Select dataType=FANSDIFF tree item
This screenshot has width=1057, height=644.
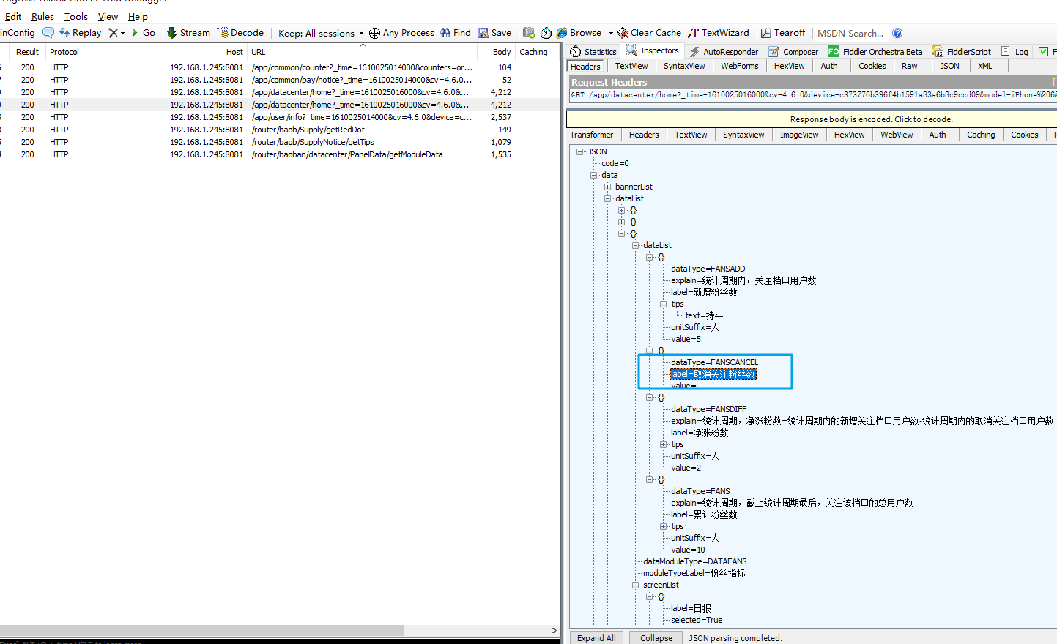pos(708,409)
